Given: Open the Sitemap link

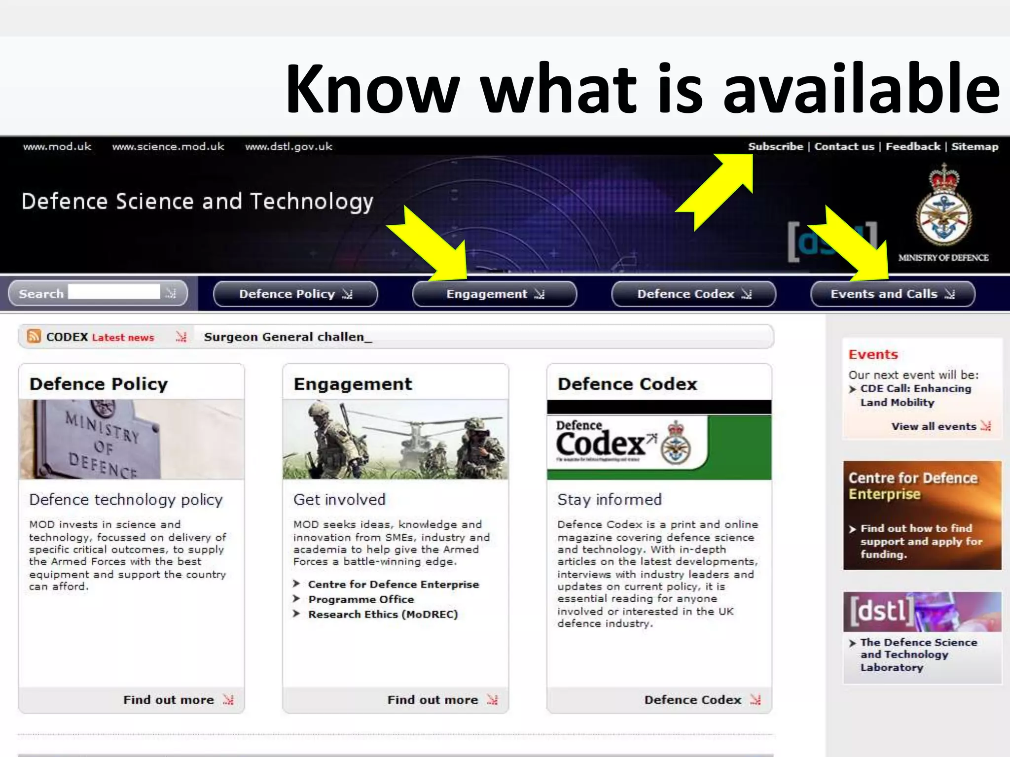Looking at the screenshot, I should [974, 146].
